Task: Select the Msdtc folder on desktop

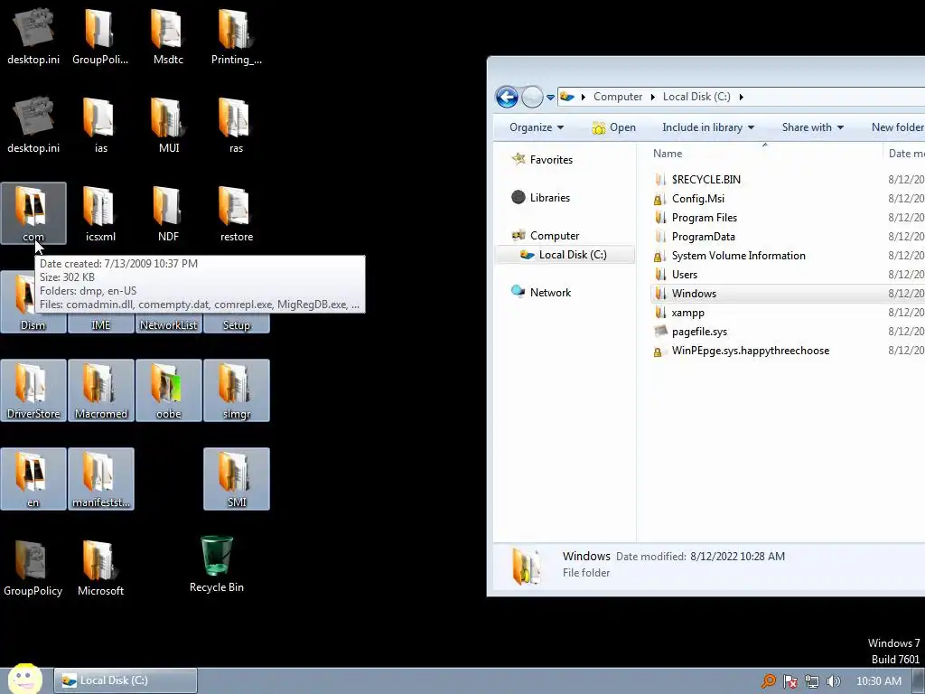Action: [168, 36]
